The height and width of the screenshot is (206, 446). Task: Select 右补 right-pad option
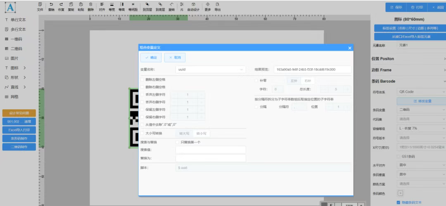308,81
